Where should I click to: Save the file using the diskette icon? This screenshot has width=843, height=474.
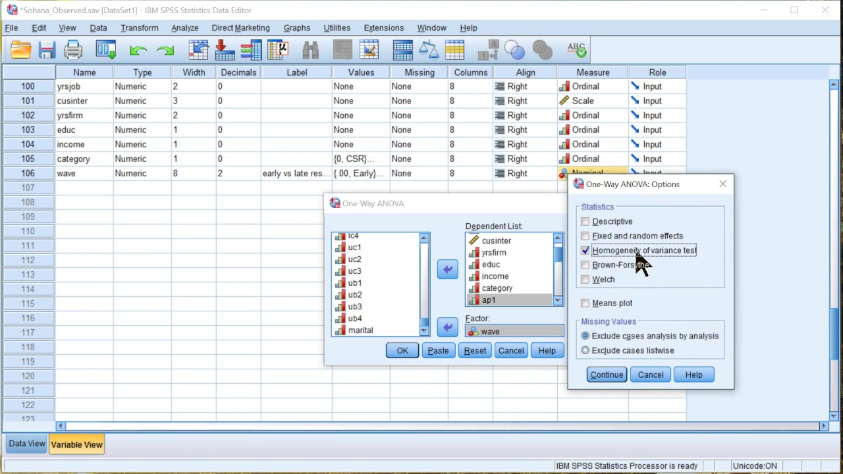[47, 50]
